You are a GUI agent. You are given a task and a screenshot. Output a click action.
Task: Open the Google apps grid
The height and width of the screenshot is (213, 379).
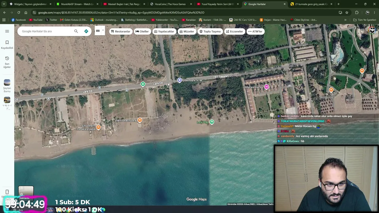(x=362, y=31)
